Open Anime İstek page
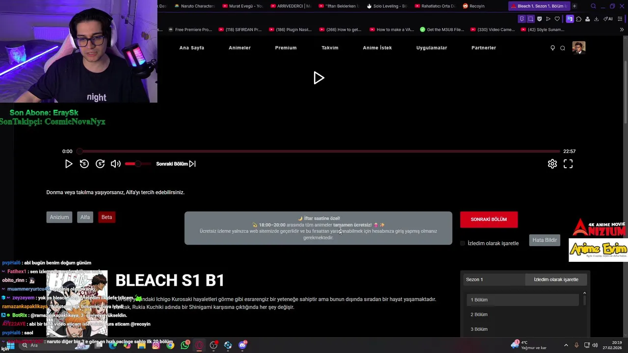Viewport: 628px width, 353px height. click(x=377, y=48)
